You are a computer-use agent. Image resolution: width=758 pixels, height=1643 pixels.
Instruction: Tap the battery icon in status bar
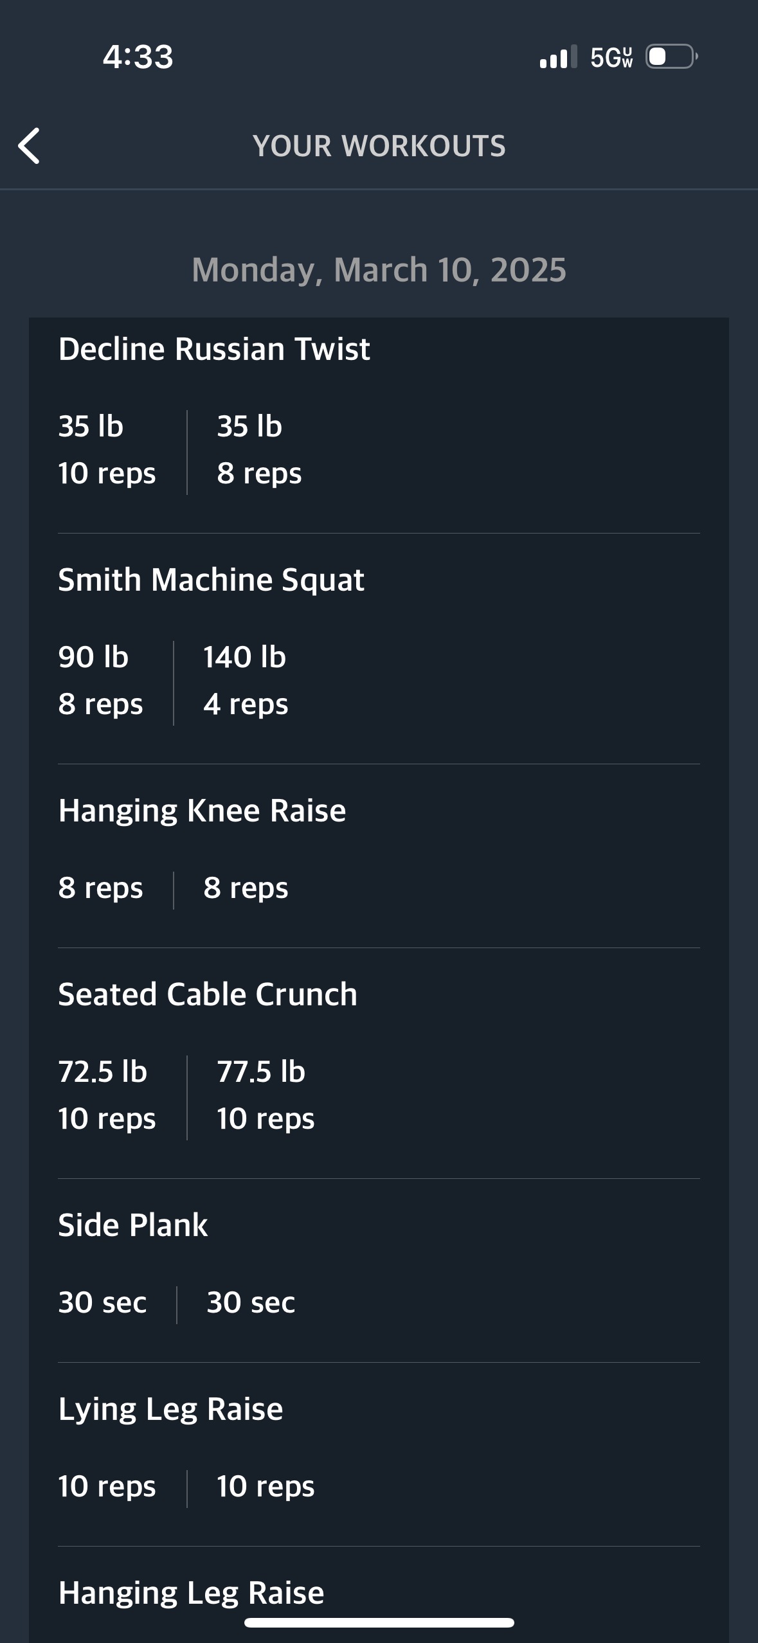672,57
